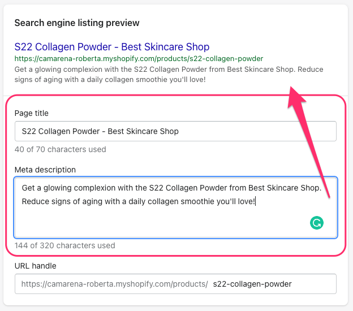Select the Meta description label
This screenshot has height=311, width=353.
(x=45, y=170)
